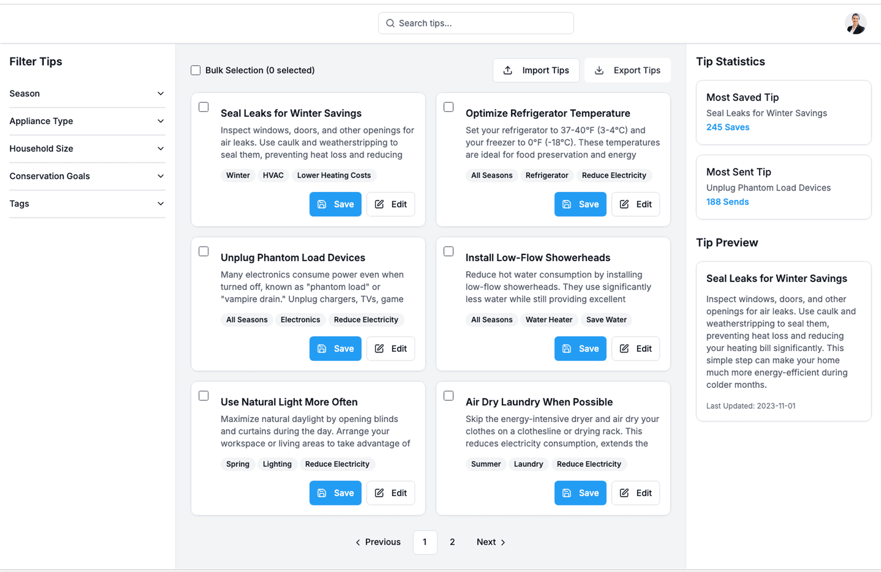Save the Seal Leaks for Winter Savings tip
The image size is (881, 572).
click(x=335, y=204)
